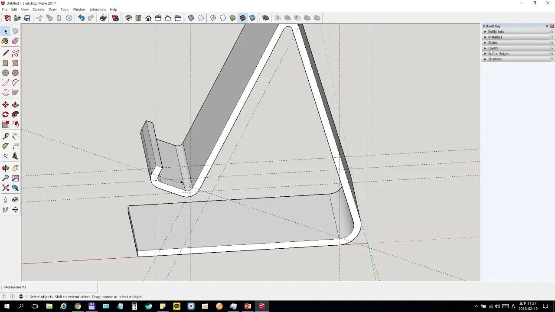Viewport: 555px width, 312px height.
Task: Select the Protractor tool
Action: point(5,146)
